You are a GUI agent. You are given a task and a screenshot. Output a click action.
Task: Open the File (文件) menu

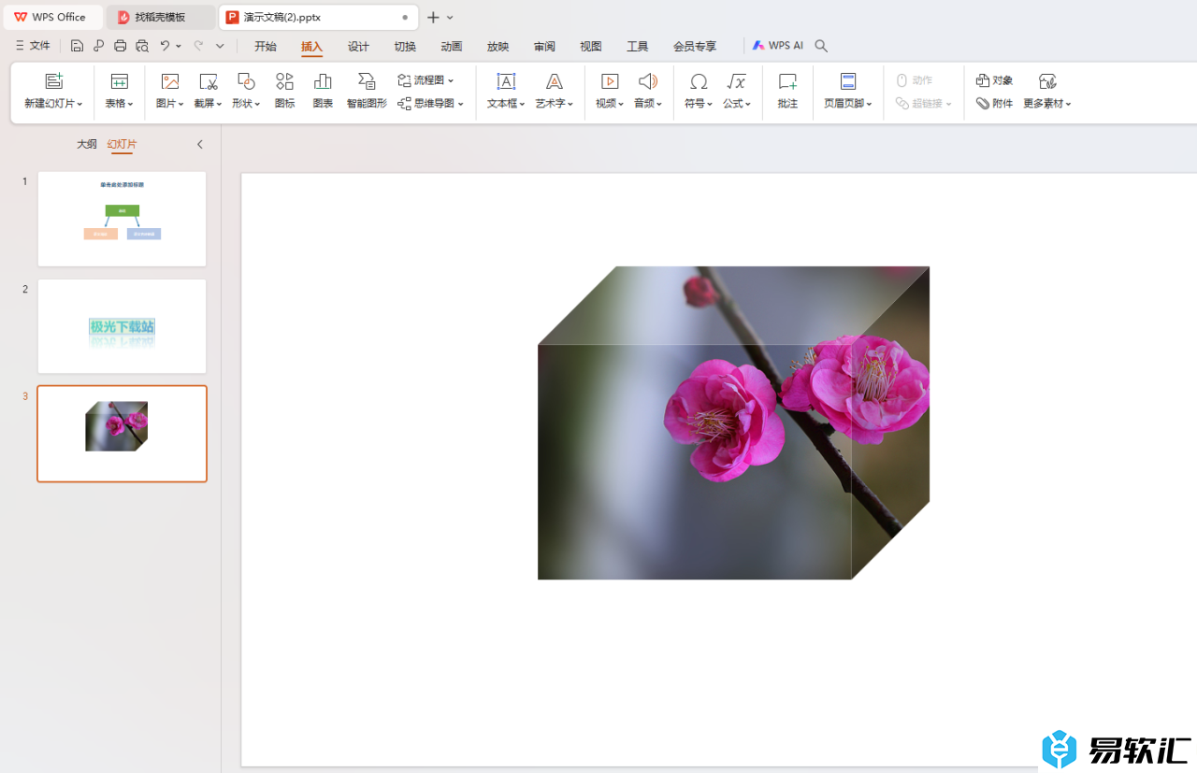point(33,46)
